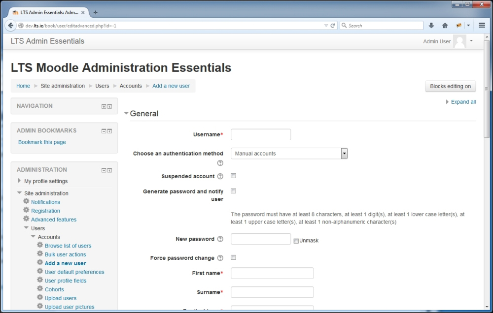Collapse the Users tree node
The height and width of the screenshot is (313, 493).
pyautogui.click(x=26, y=228)
